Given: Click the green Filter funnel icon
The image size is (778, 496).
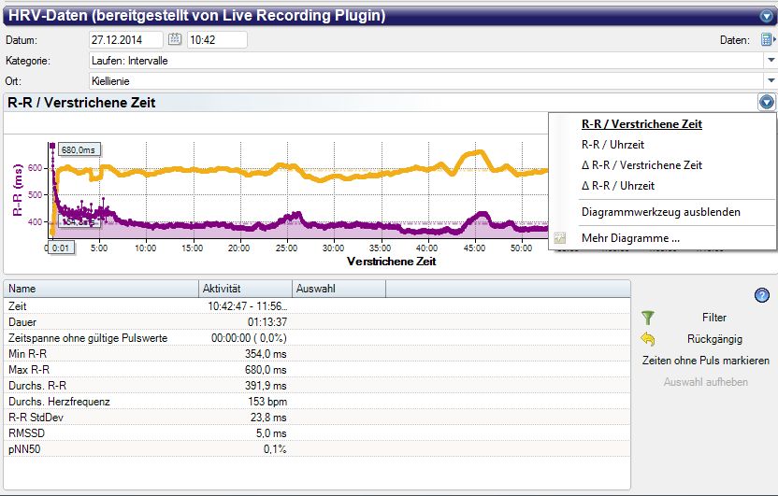Looking at the screenshot, I should (x=648, y=318).
